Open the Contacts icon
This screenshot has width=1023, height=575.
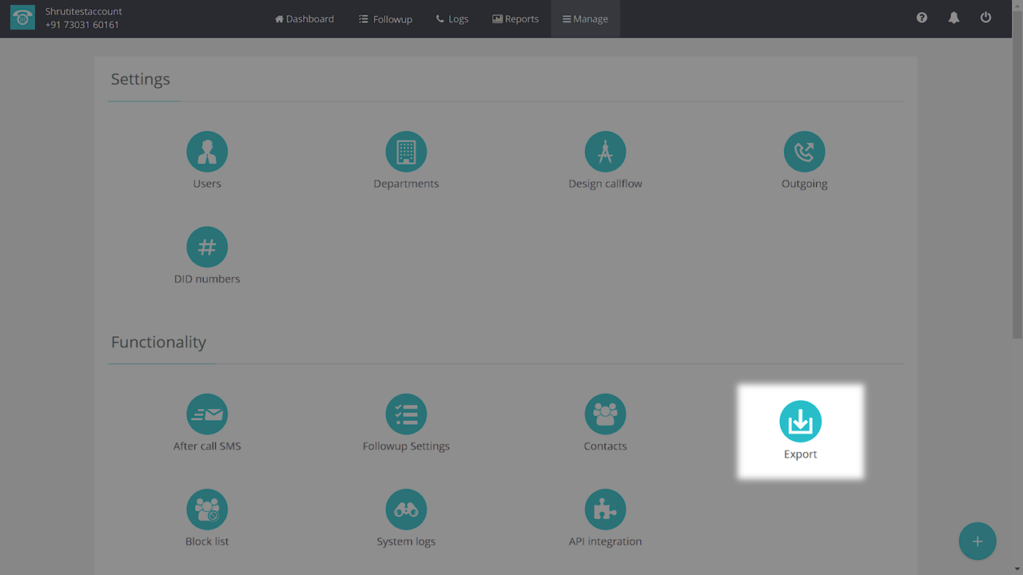[x=605, y=414]
